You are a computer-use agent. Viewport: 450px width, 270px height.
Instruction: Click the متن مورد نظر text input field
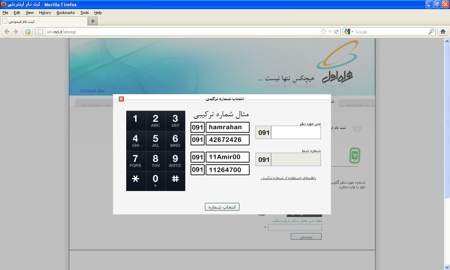click(296, 133)
